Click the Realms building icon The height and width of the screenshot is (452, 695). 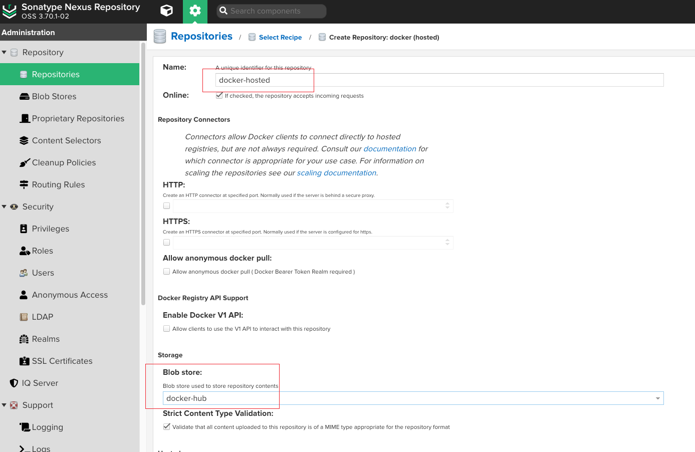[24, 339]
